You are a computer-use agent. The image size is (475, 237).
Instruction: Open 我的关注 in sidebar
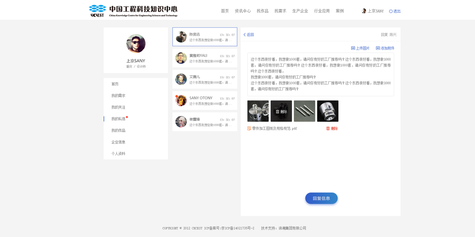(118, 107)
